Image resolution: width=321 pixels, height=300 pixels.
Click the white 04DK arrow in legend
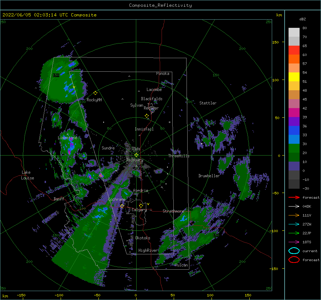(294, 206)
